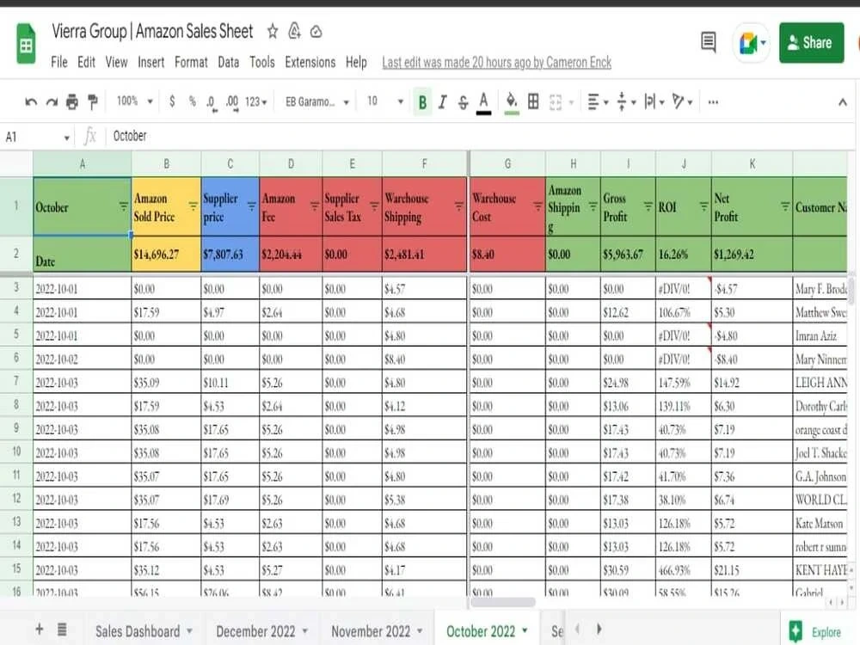Add a new sheet with plus icon
Viewport: 860px width, 645px height.
pos(39,630)
